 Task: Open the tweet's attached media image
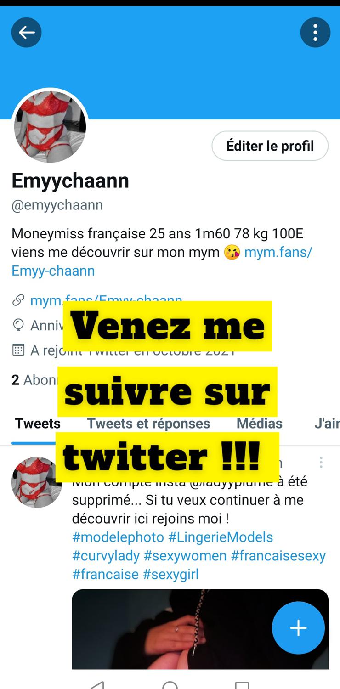coord(200,629)
